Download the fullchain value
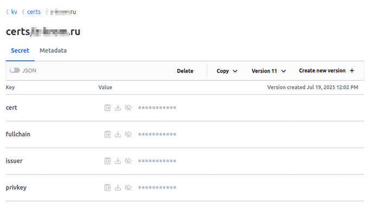374x205 pixels. (x=118, y=134)
